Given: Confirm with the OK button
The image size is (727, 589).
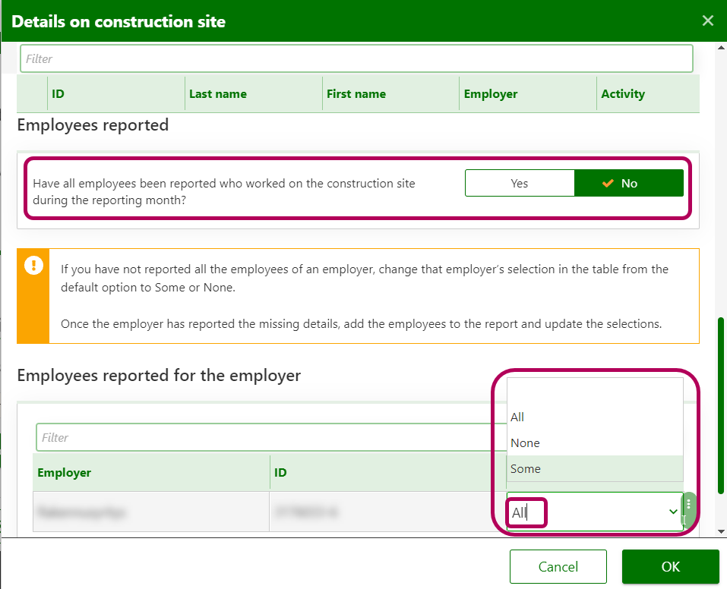Looking at the screenshot, I should [670, 567].
